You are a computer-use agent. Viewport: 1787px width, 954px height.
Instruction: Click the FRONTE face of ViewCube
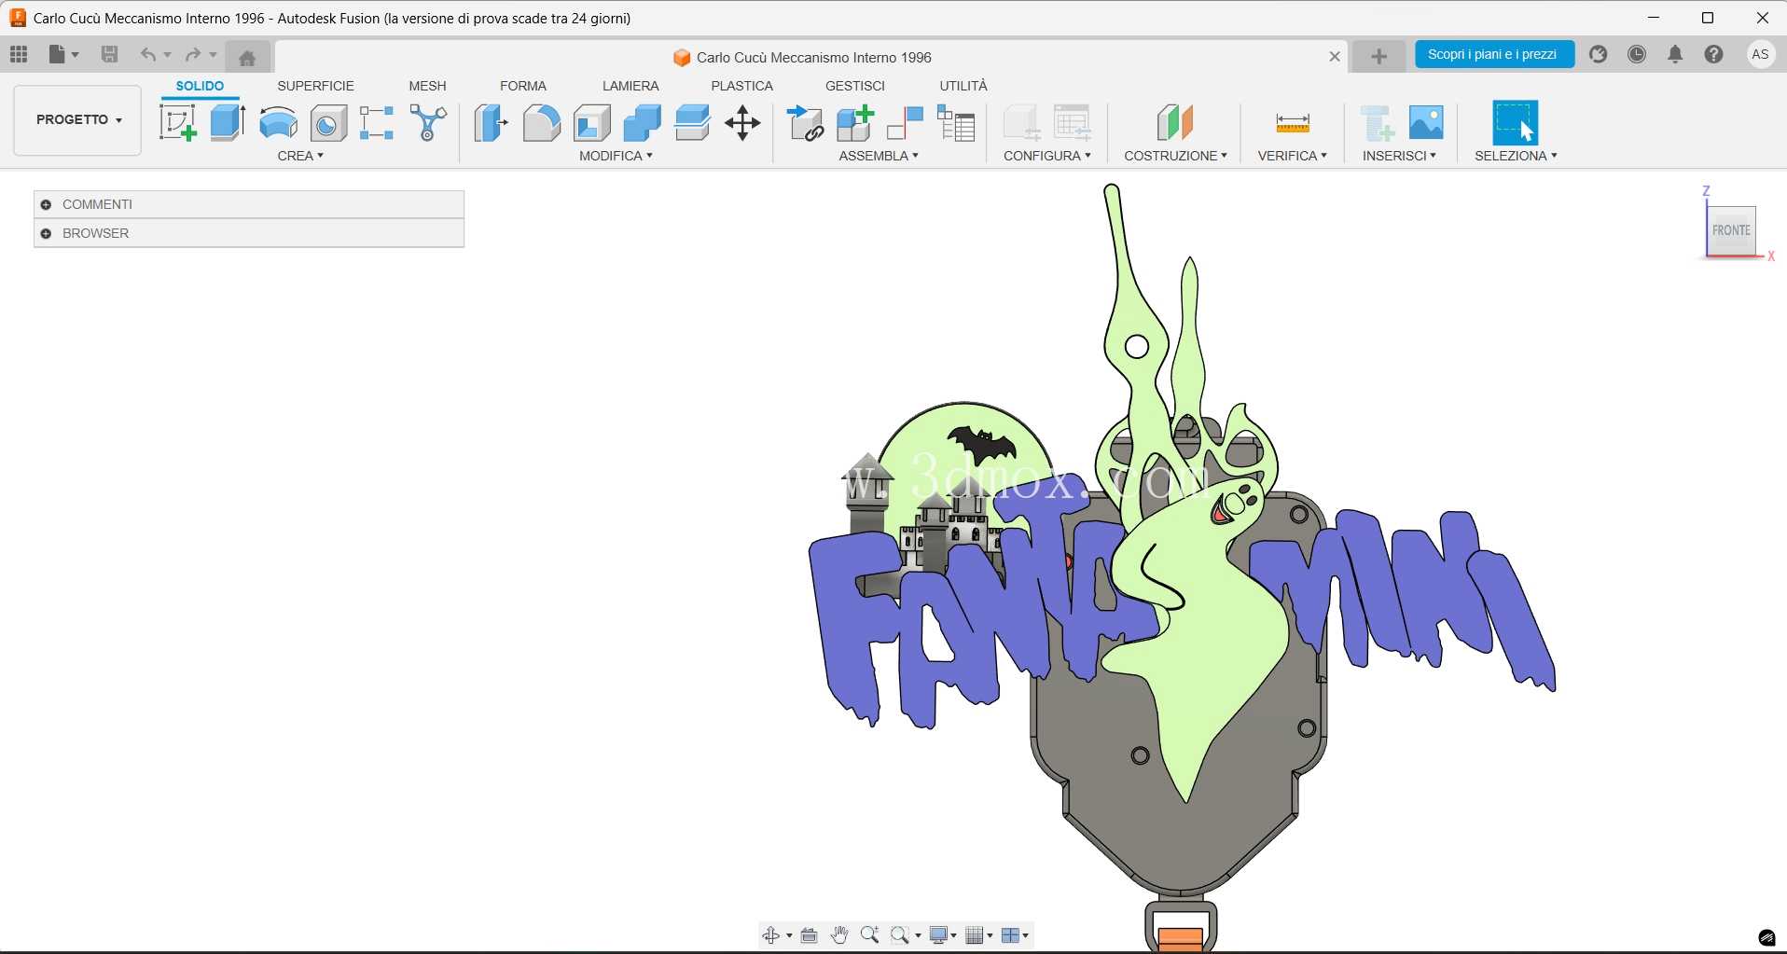[1731, 230]
